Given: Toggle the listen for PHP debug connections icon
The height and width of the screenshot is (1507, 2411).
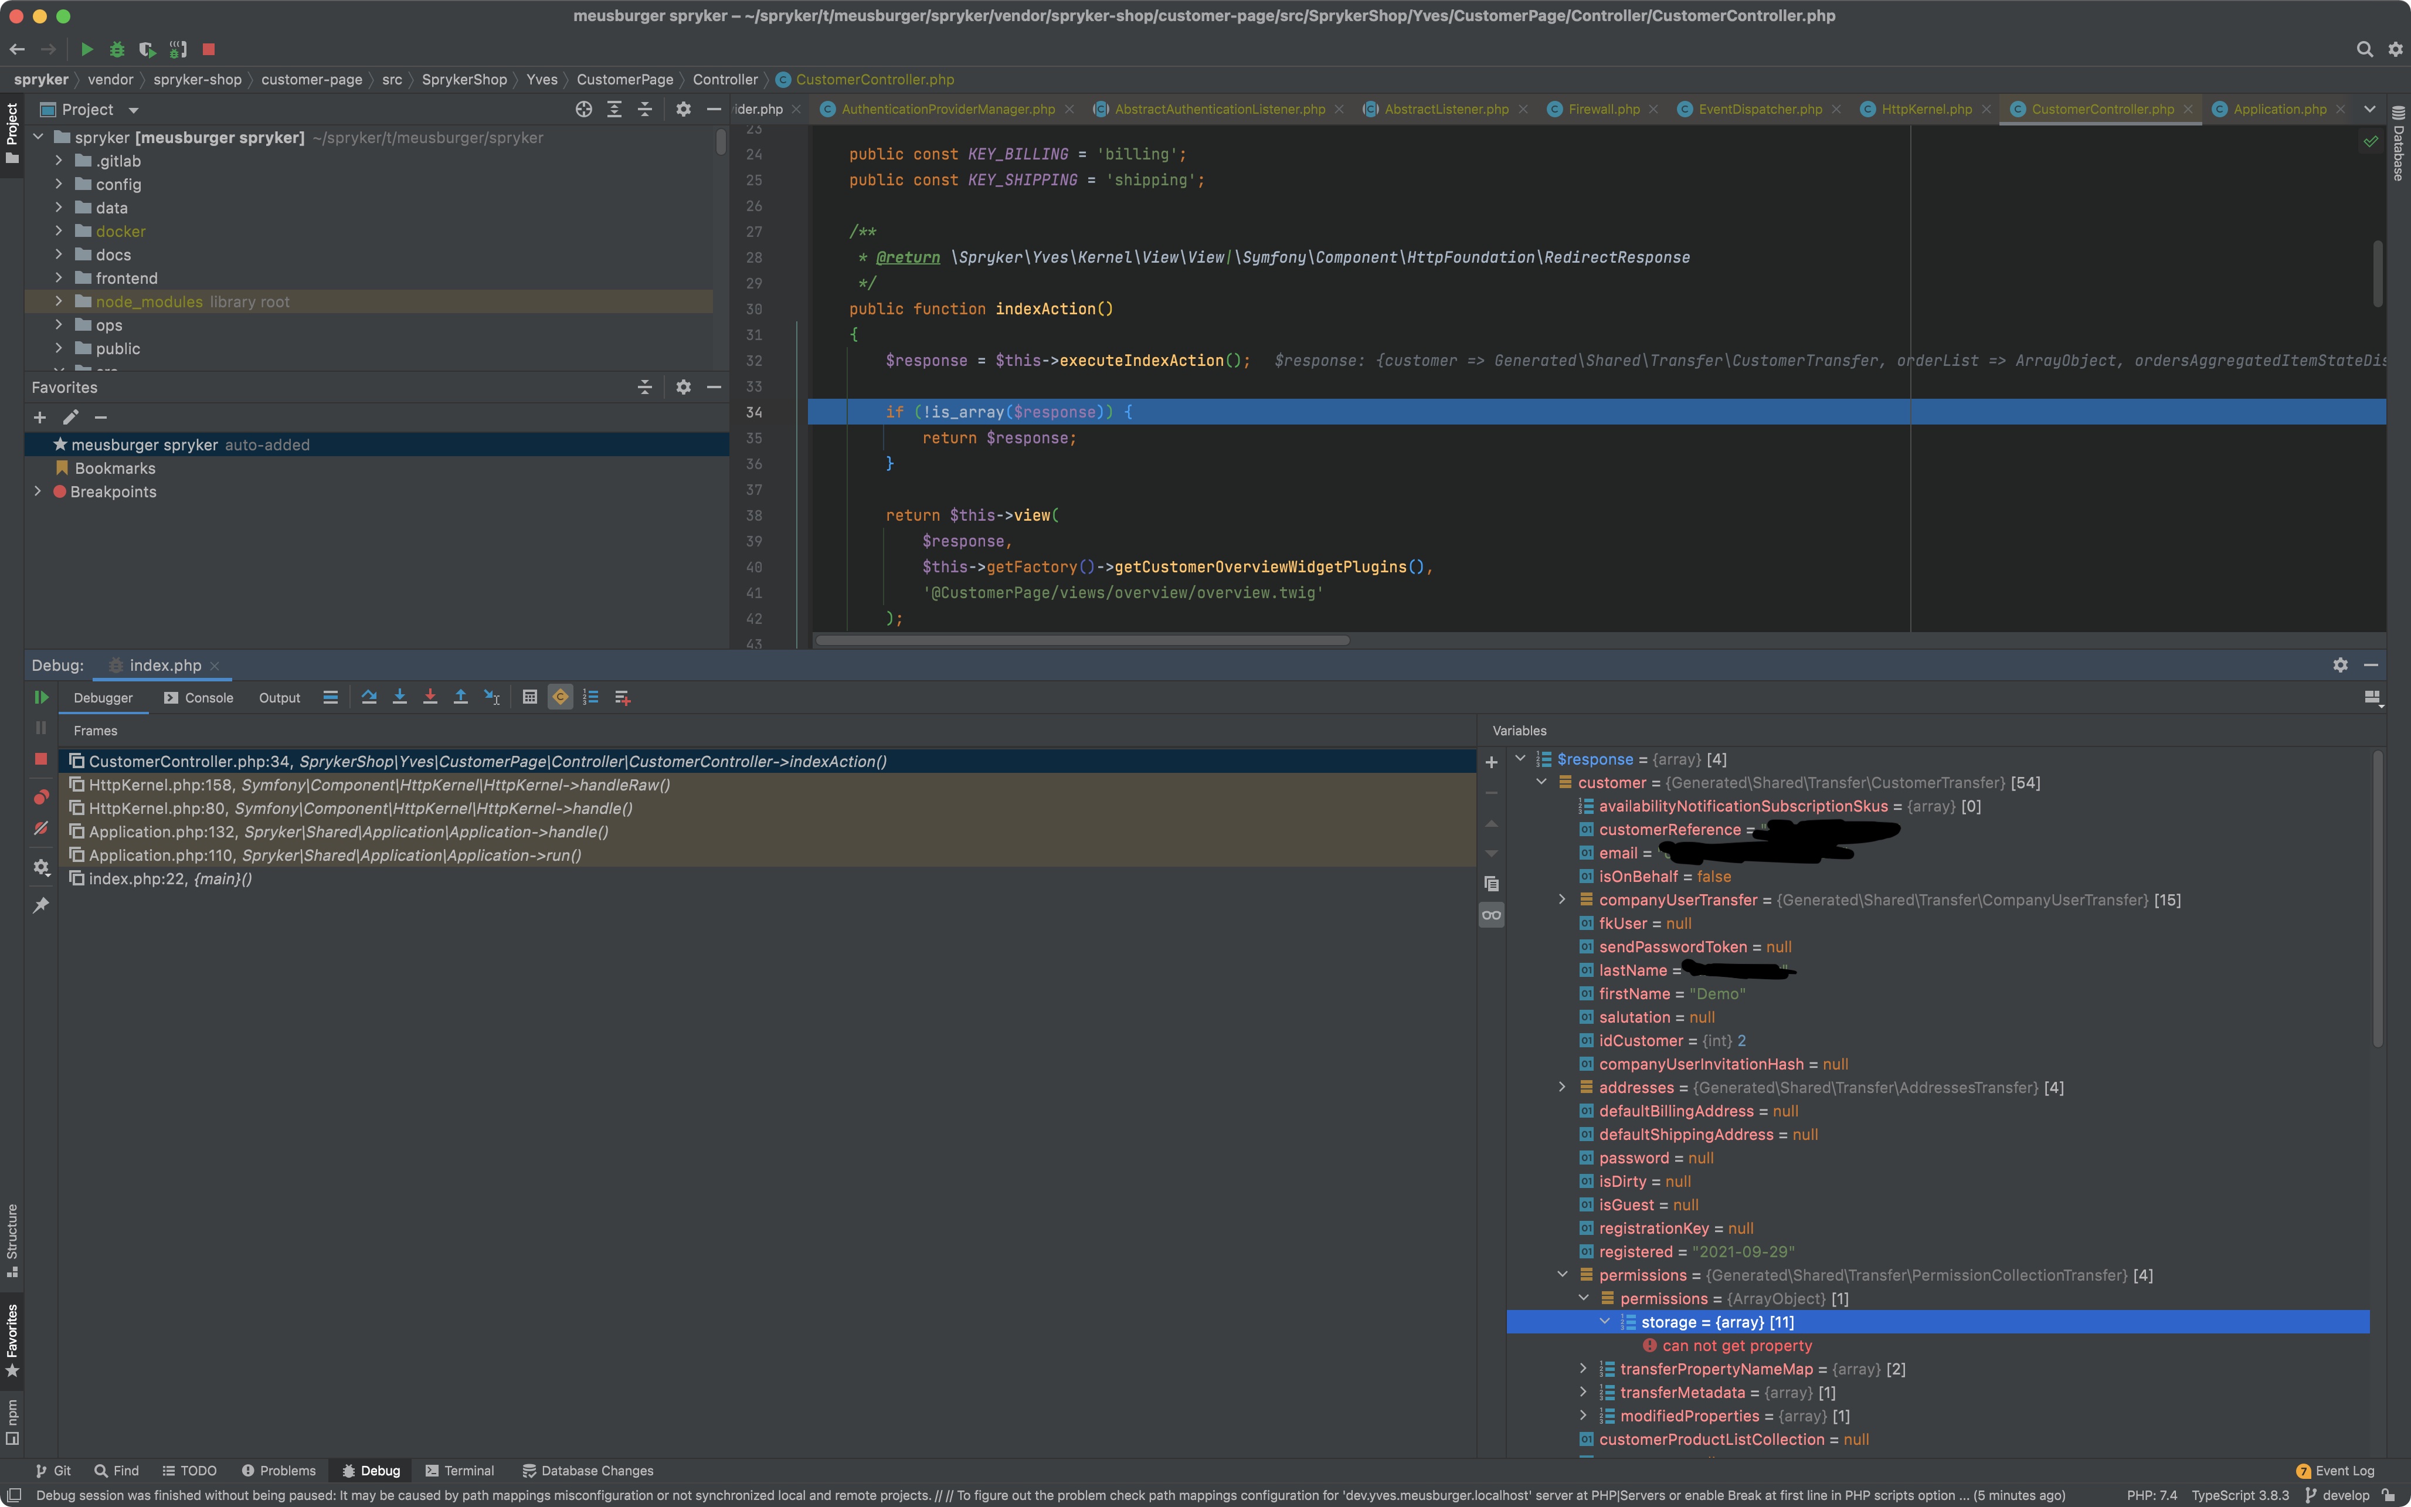Looking at the screenshot, I should [x=177, y=49].
